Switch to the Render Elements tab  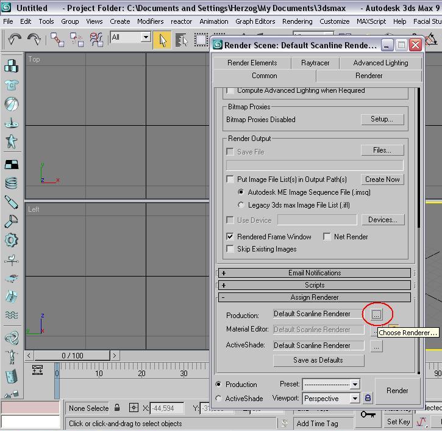tap(252, 63)
